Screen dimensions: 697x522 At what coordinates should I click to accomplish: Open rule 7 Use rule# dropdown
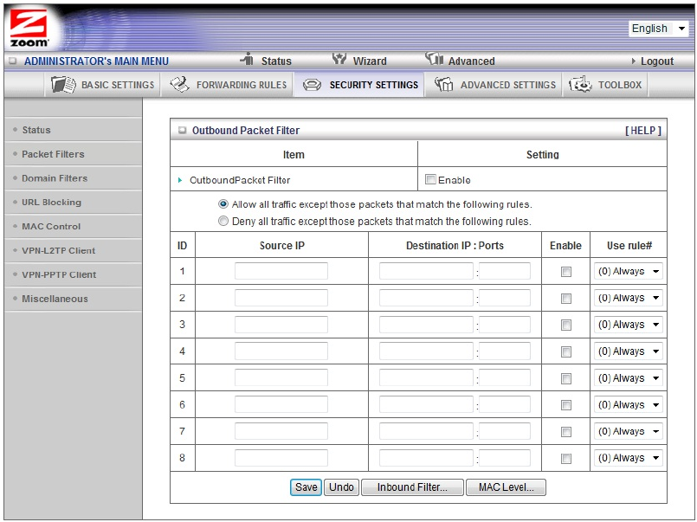pos(628,431)
